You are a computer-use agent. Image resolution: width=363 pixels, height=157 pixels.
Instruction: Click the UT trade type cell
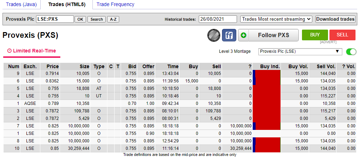pos(99,96)
